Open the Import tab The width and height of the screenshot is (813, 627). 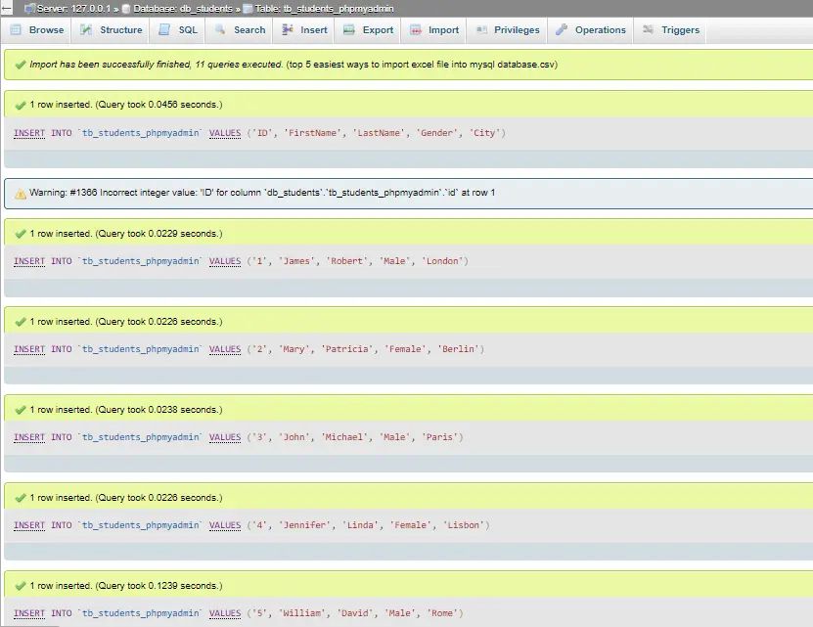click(434, 30)
